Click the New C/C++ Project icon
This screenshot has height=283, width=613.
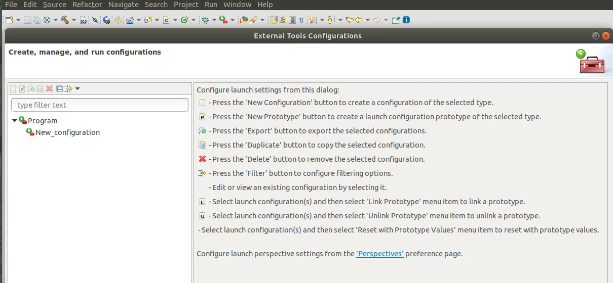tap(130, 20)
